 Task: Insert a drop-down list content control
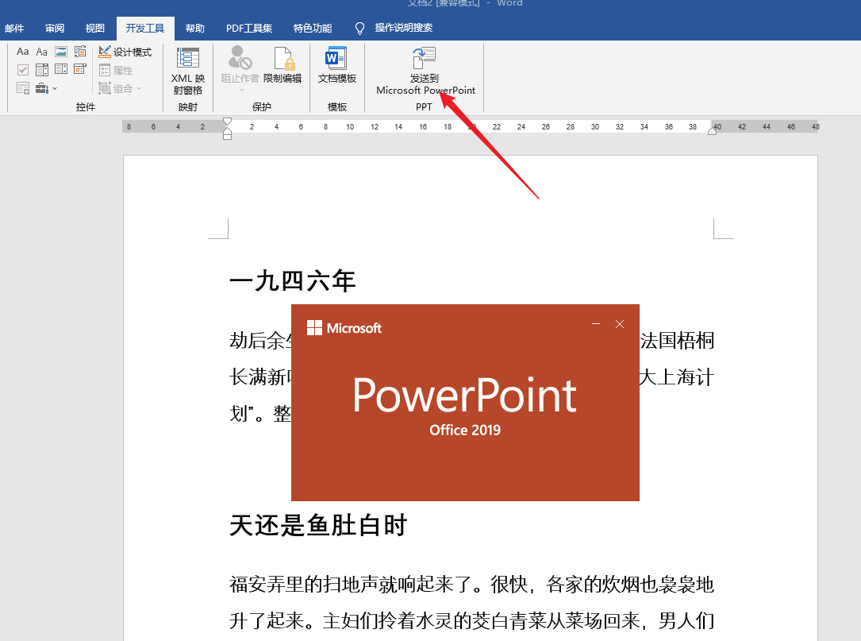[x=61, y=70]
